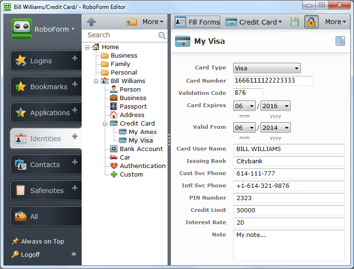Click the Issuing Bank field
Viewport: 354px width, 269px height.
pos(289,161)
